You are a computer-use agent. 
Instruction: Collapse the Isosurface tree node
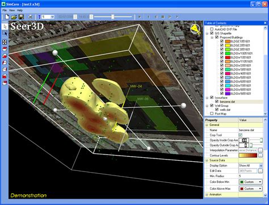[207, 98]
